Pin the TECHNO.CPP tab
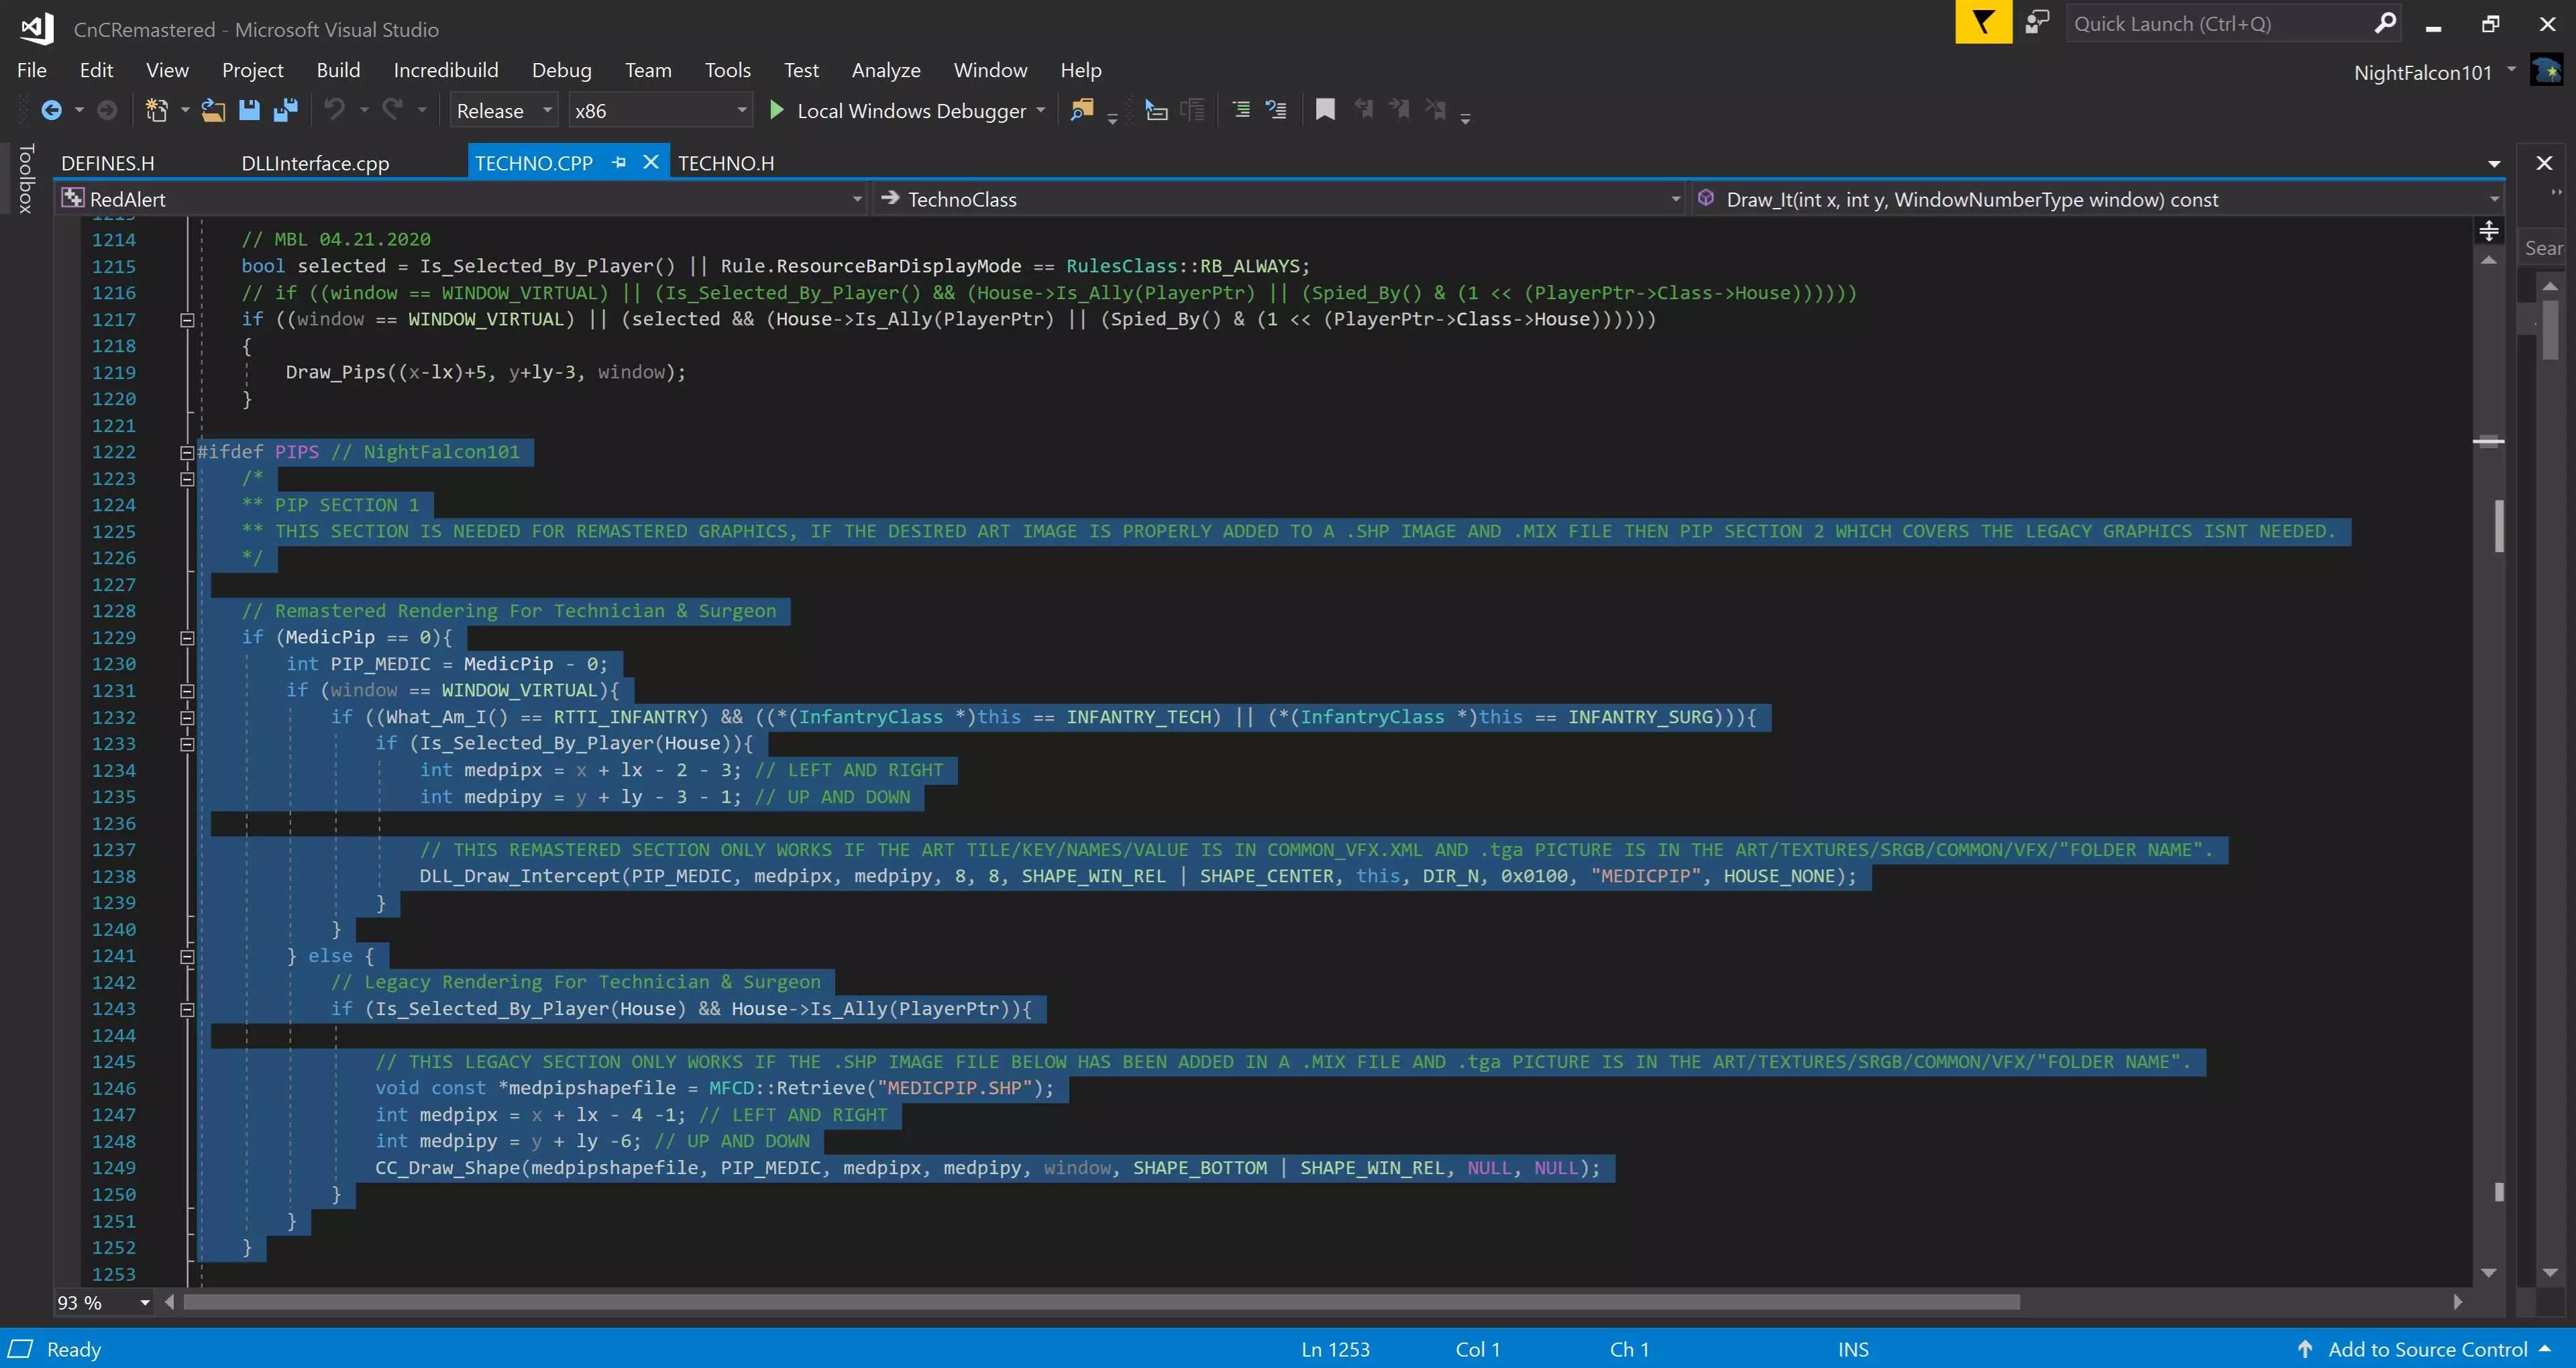The image size is (2576, 1368). coord(619,162)
